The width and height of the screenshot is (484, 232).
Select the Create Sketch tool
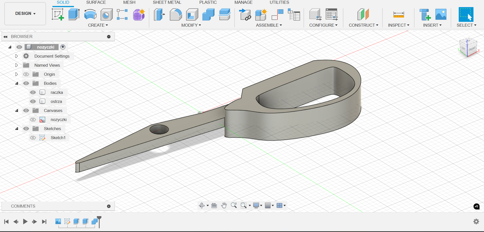click(58, 14)
